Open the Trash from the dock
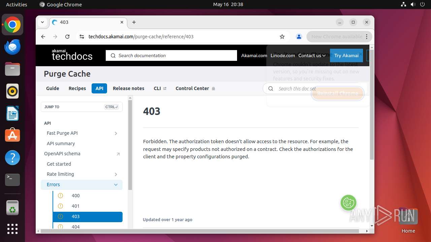This screenshot has width=431, height=242. 12,208
